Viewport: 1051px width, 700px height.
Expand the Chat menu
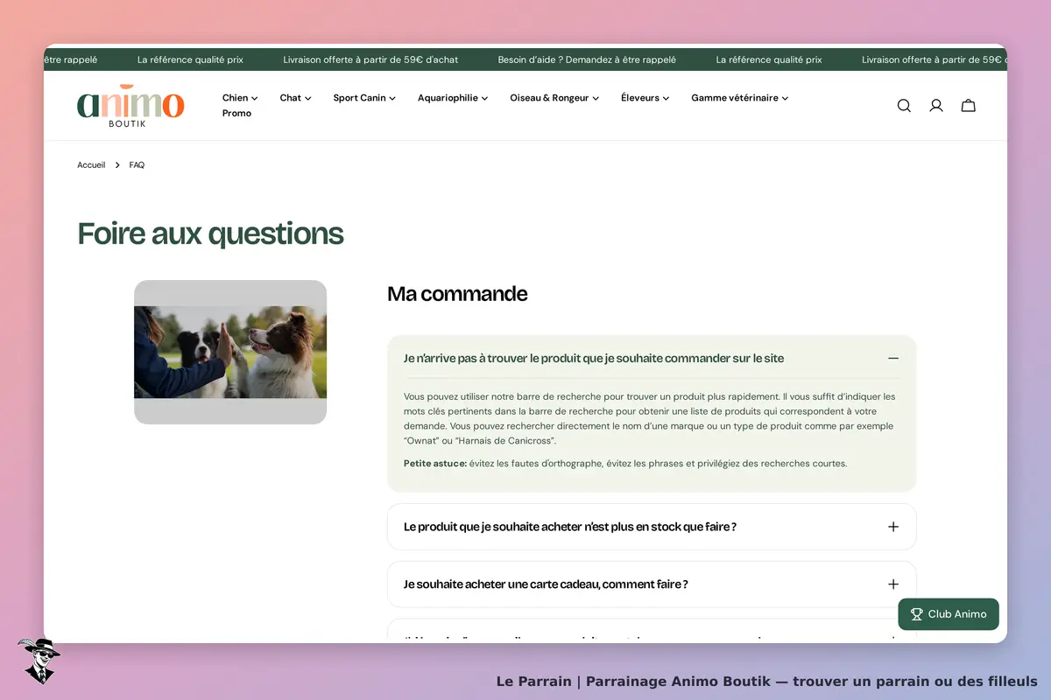point(295,98)
